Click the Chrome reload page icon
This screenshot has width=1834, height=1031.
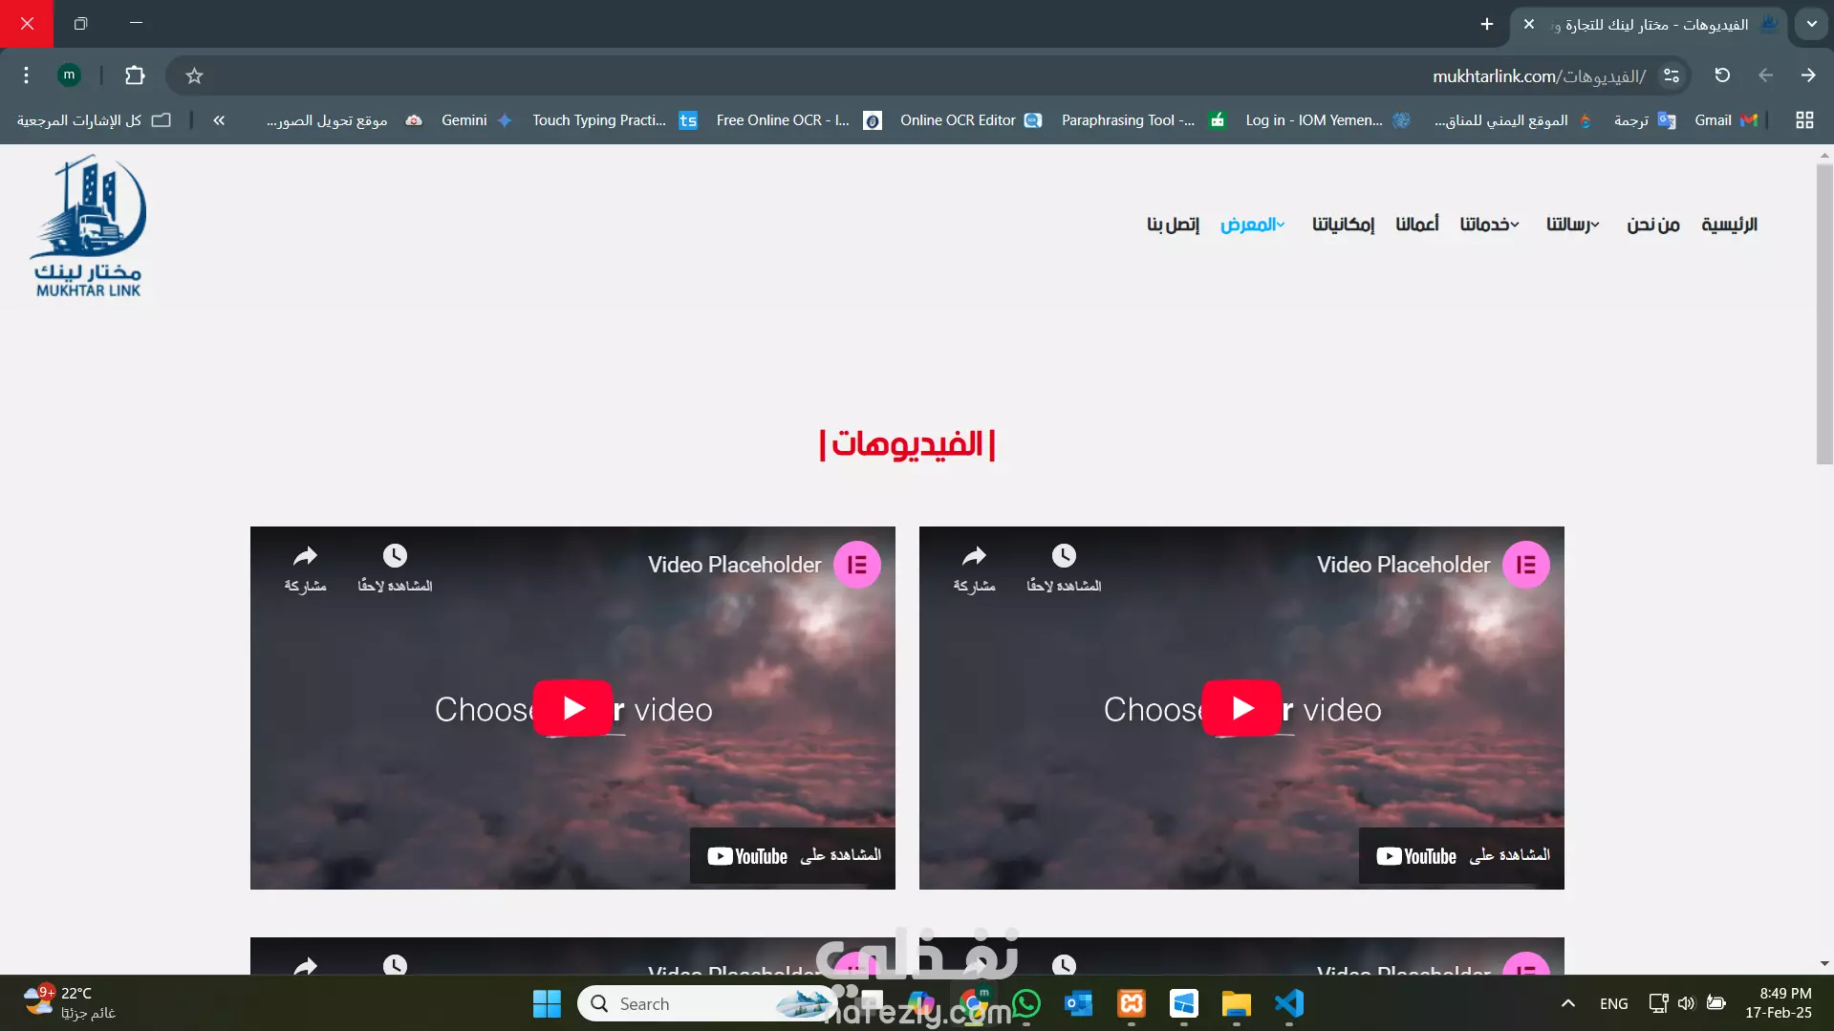tap(1722, 75)
